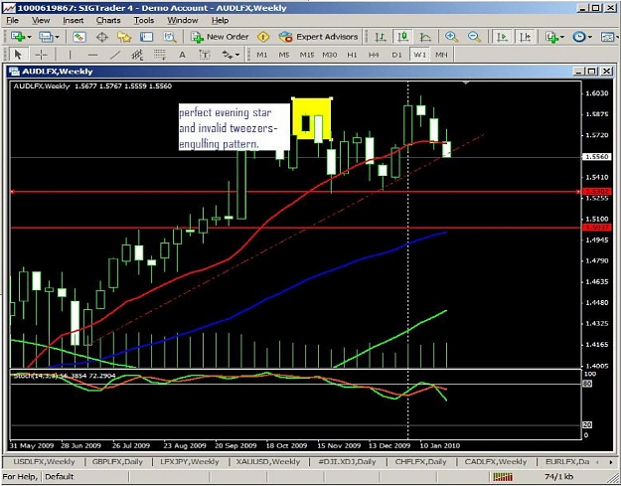621x486 pixels.
Task: Switch to D1 timeframe
Action: (x=396, y=55)
